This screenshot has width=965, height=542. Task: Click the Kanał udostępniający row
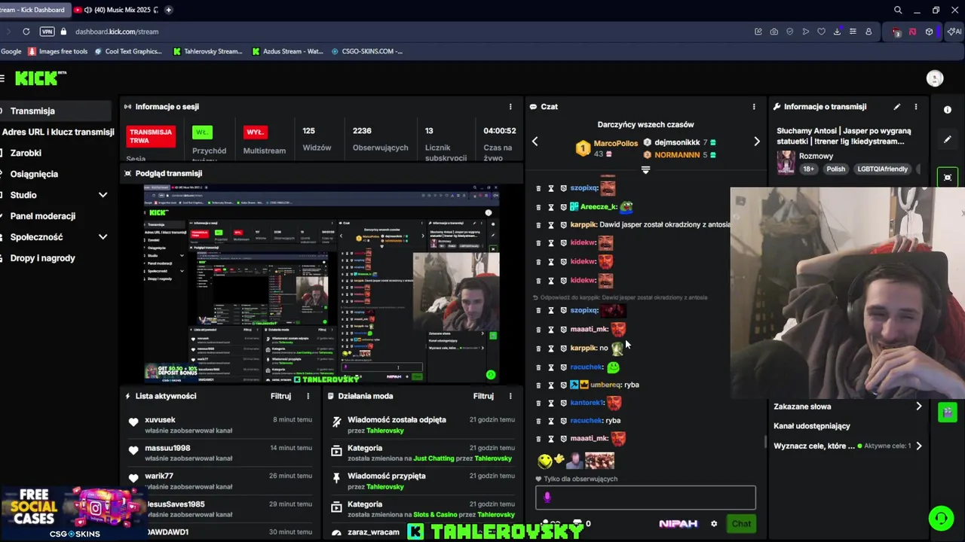(847, 426)
